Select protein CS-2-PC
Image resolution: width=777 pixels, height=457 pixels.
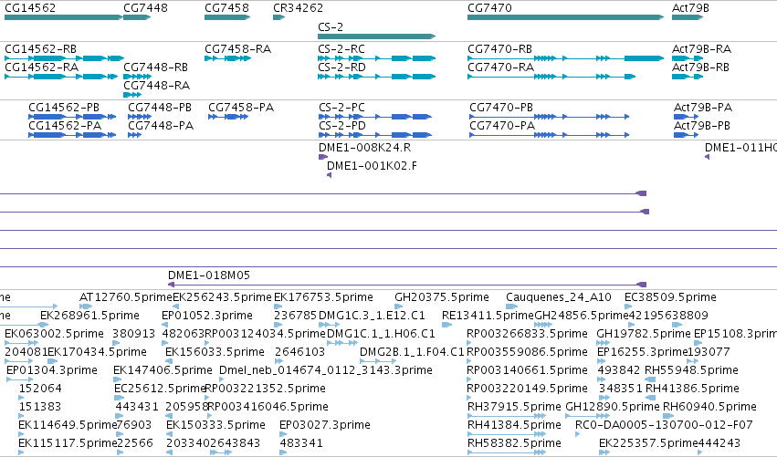click(375, 117)
